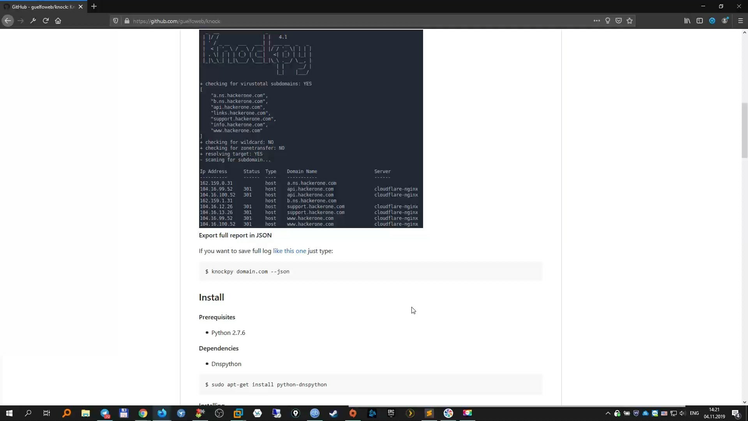Launch Google Chrome from the taskbar
This screenshot has width=748, height=421.
[143, 413]
